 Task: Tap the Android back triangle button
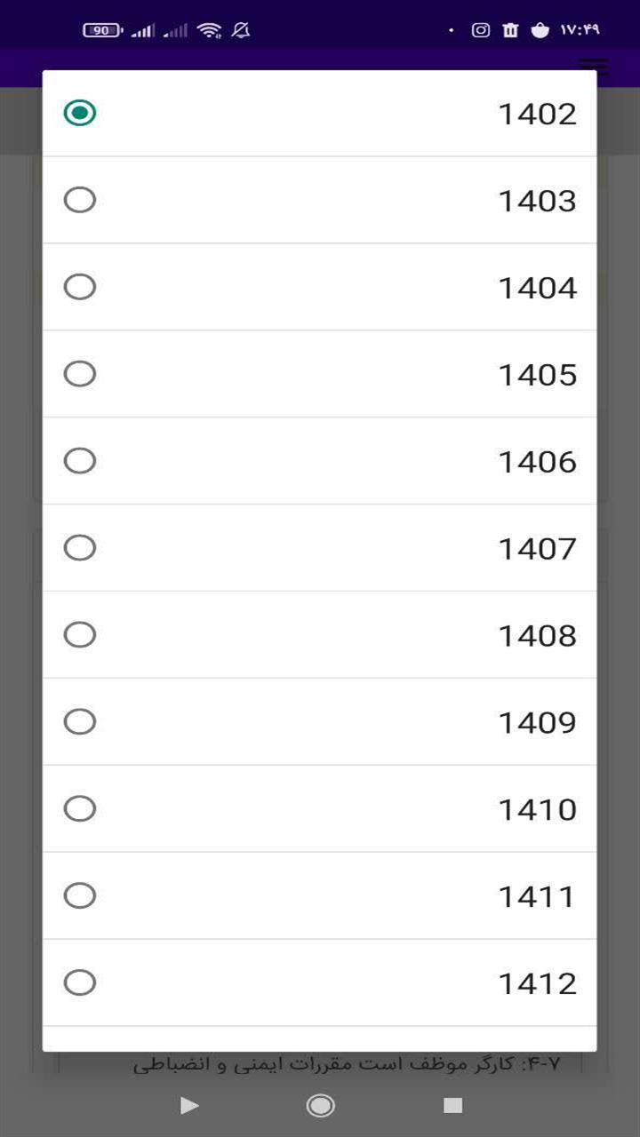point(188,1105)
